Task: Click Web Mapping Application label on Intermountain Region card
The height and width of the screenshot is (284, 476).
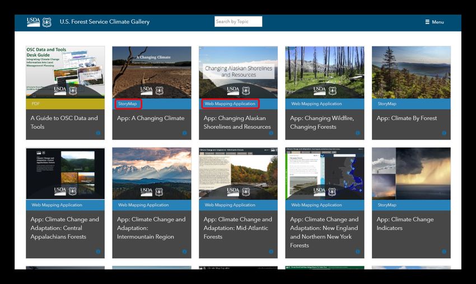Action: click(143, 205)
